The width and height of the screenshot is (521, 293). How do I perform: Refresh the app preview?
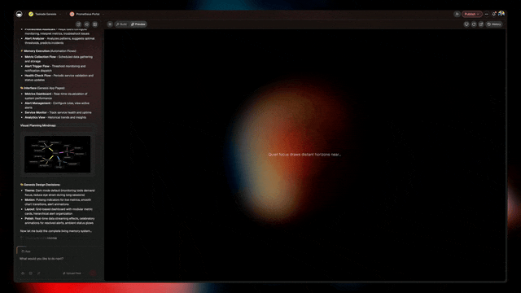click(474, 24)
